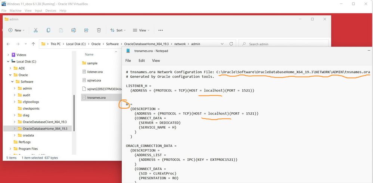Open VirtualBox Help menu
373x183 pixels.
(x=63, y=11)
